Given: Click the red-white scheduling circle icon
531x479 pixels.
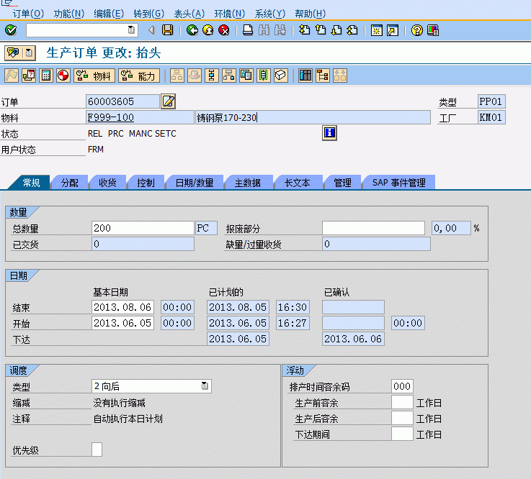Looking at the screenshot, I should coord(63,76).
